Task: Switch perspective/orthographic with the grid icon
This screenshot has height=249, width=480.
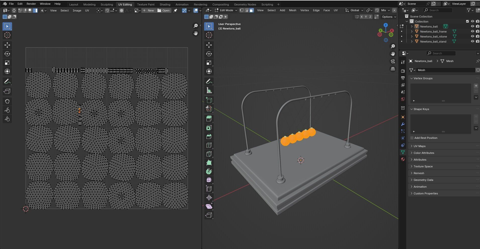Action: click(393, 69)
